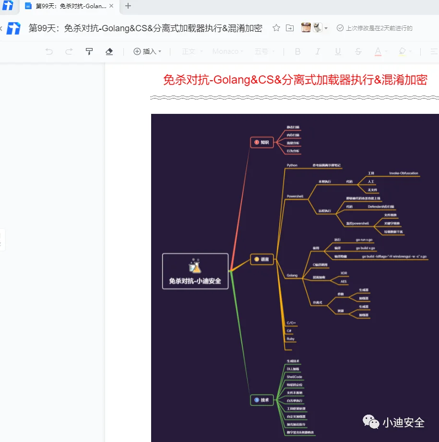Screen dimensions: 439x442
Task: Click the saved checkmark icon
Action: tap(340, 28)
